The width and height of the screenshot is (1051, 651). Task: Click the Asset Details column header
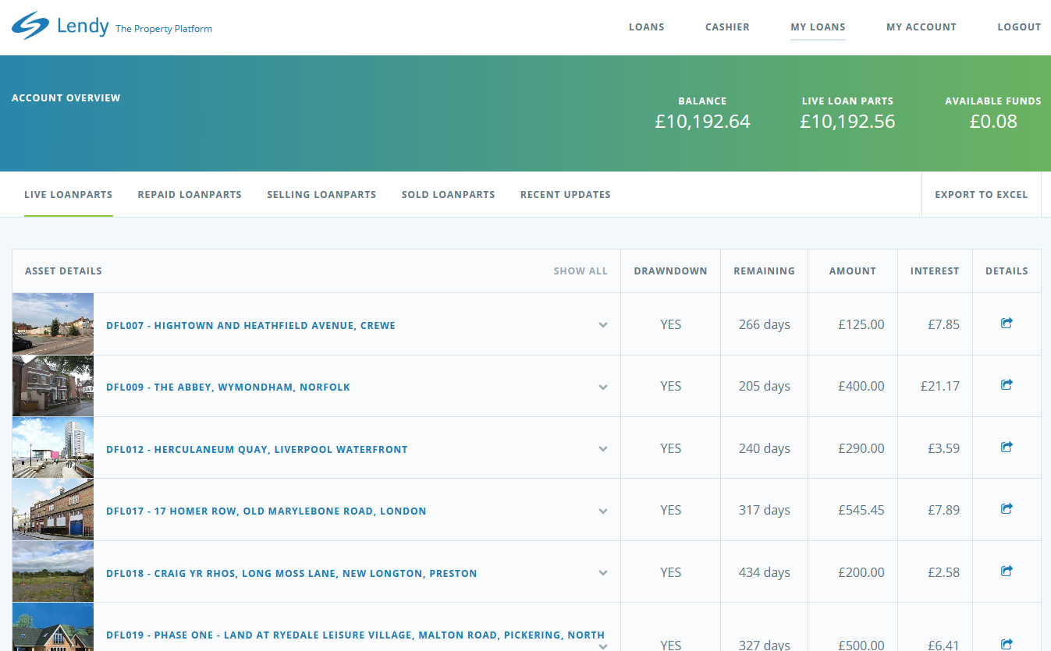[x=63, y=271]
